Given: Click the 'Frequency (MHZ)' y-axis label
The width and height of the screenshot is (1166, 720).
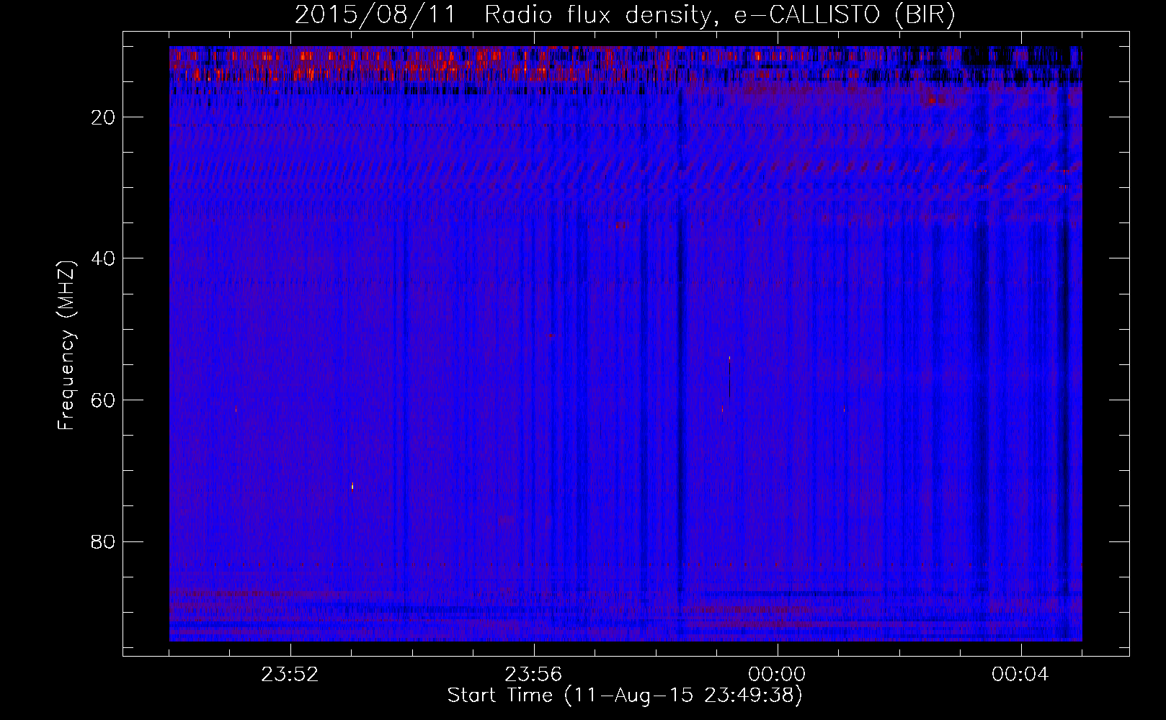Looking at the screenshot, I should pyautogui.click(x=66, y=346).
